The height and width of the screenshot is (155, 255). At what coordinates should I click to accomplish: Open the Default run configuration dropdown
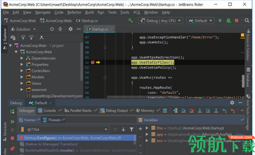pos(200,21)
